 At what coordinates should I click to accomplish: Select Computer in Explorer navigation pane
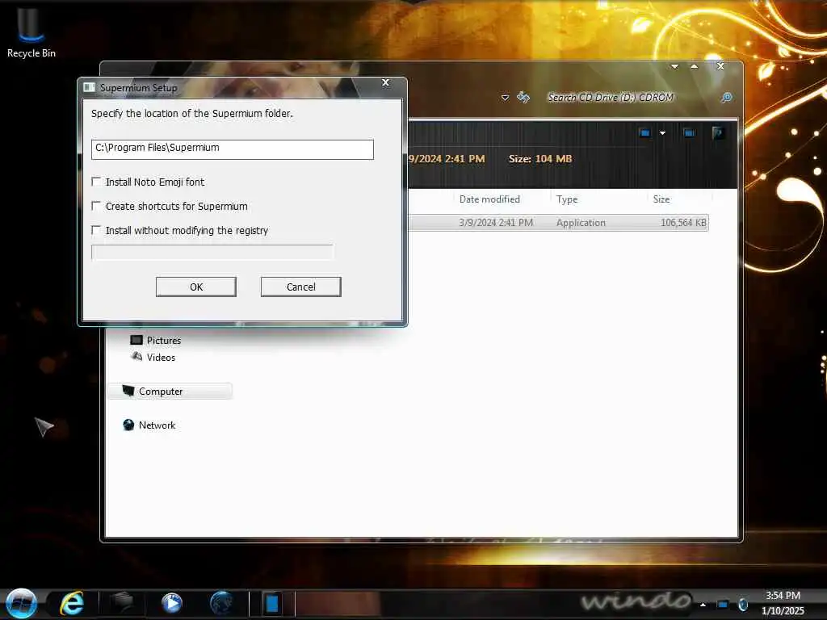(x=170, y=392)
